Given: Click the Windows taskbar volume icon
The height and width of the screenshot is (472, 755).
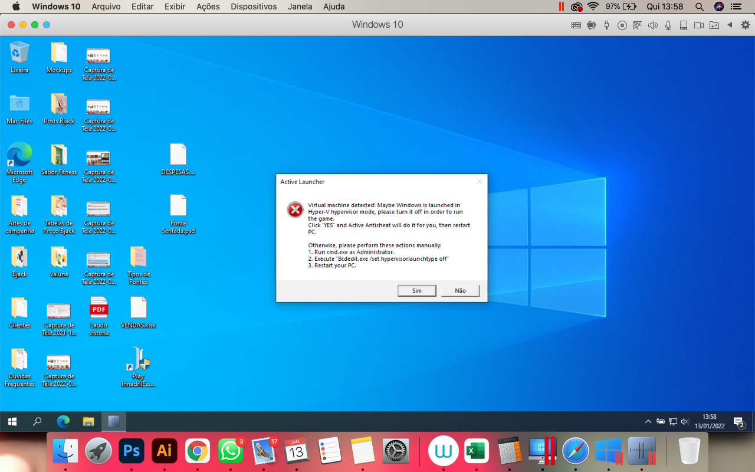Looking at the screenshot, I should [685, 422].
